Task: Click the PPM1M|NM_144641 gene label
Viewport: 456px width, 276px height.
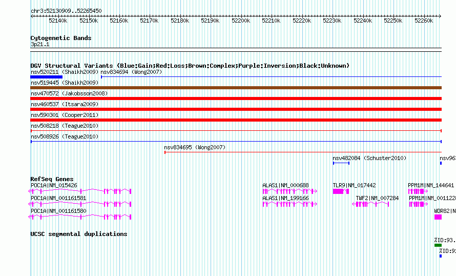Action: pyautogui.click(x=431, y=186)
